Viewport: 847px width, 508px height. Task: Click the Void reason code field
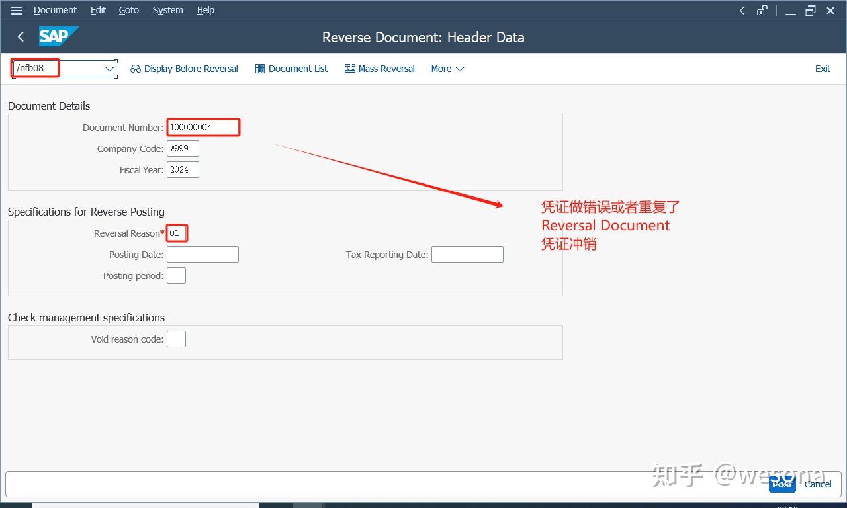[176, 339]
